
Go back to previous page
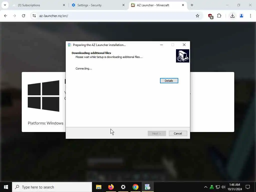[x=5, y=16]
